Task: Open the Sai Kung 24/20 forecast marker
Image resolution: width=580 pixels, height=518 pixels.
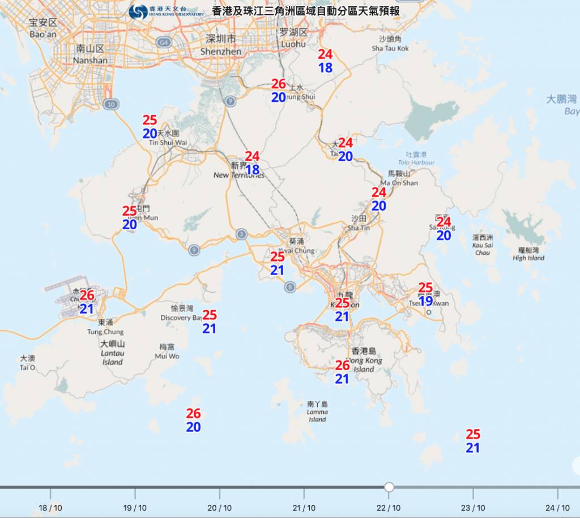Action: pos(443,229)
